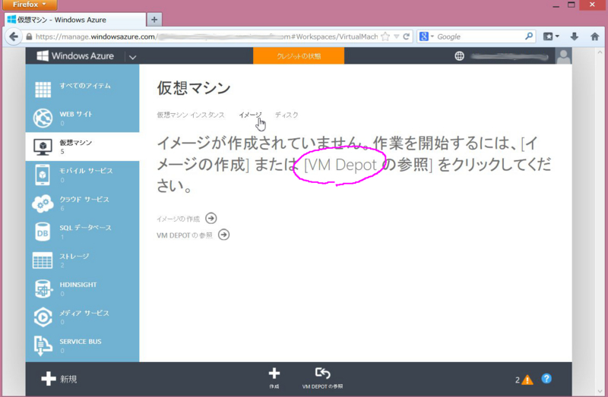
Task: Click the page vertical scrollbar down arrow
Action: click(x=600, y=391)
